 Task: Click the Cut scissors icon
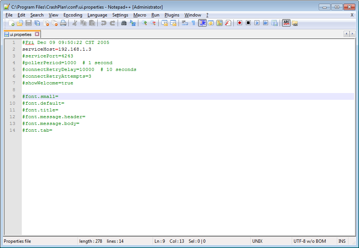pos(74,23)
